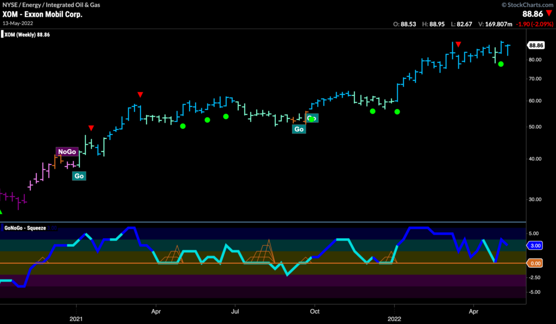Click the 'Jul' label on time axis
This screenshot has height=324, width=556.
tap(235, 312)
